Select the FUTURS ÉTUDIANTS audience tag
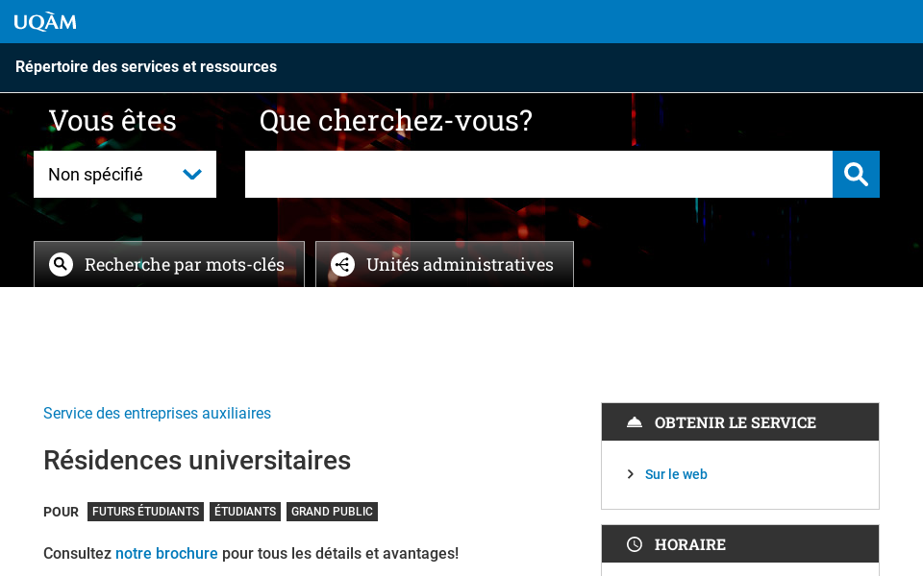This screenshot has width=923, height=576. click(x=145, y=512)
